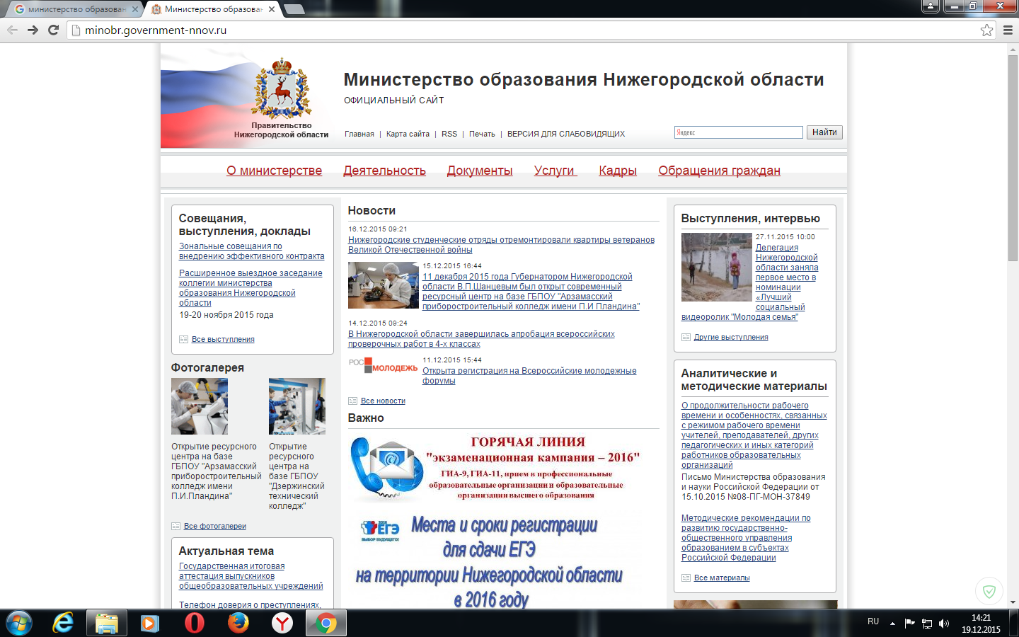Show hidden tray icons arrow
Screen dimensions: 1019x637
[892, 624]
